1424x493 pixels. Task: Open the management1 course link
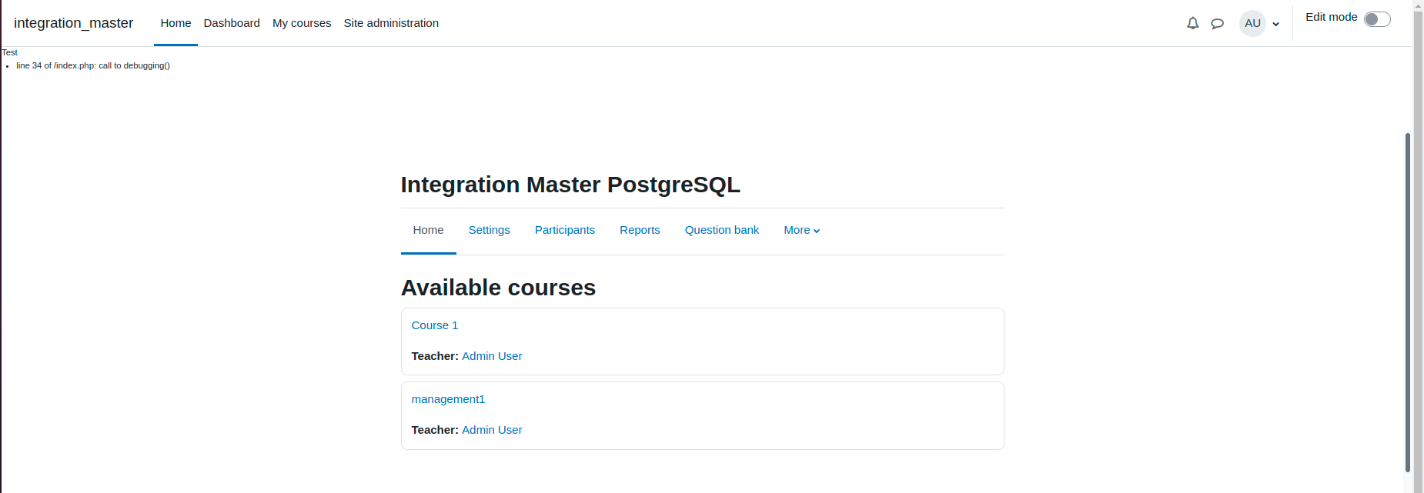(x=448, y=399)
